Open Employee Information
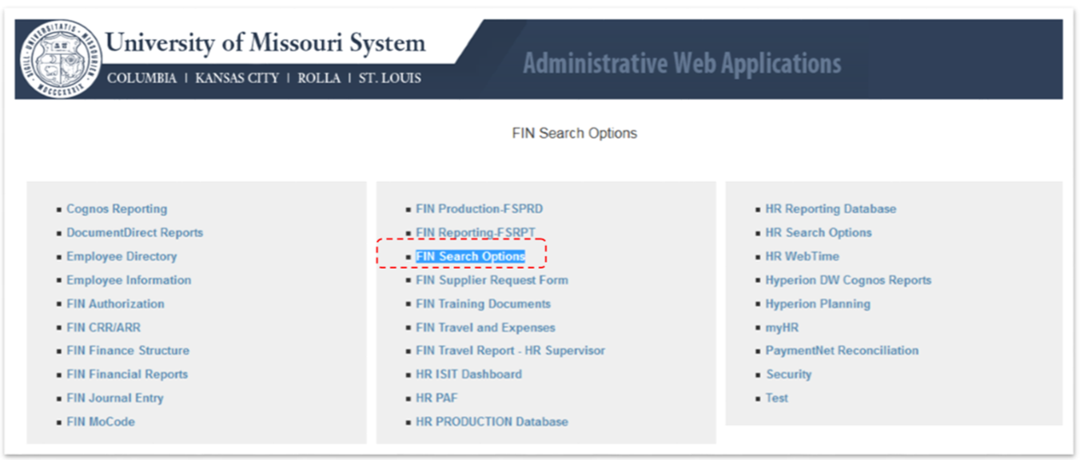 128,280
